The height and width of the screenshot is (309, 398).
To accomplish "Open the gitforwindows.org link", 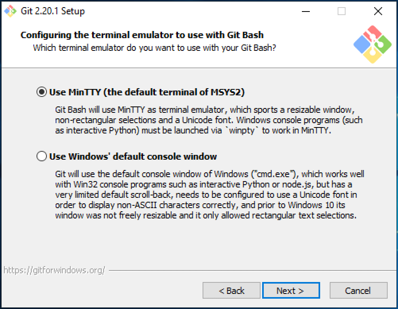I will 54,270.
